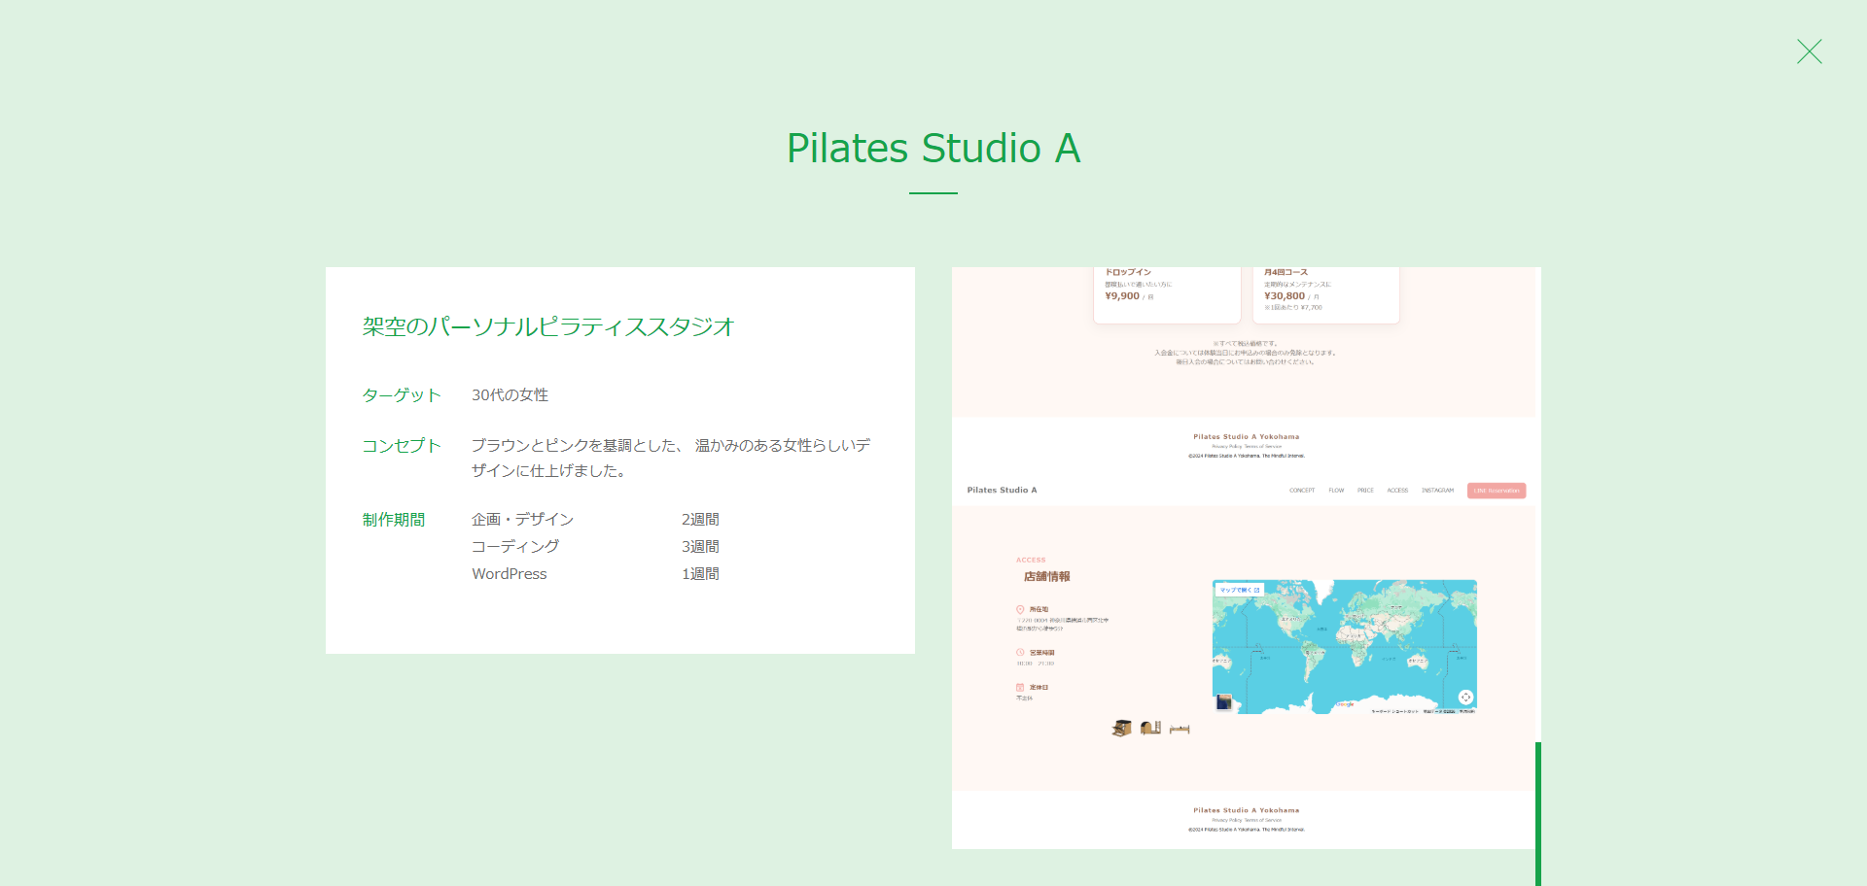Click FLOW nav item in the preview
The image size is (1867, 886).
click(x=1336, y=491)
